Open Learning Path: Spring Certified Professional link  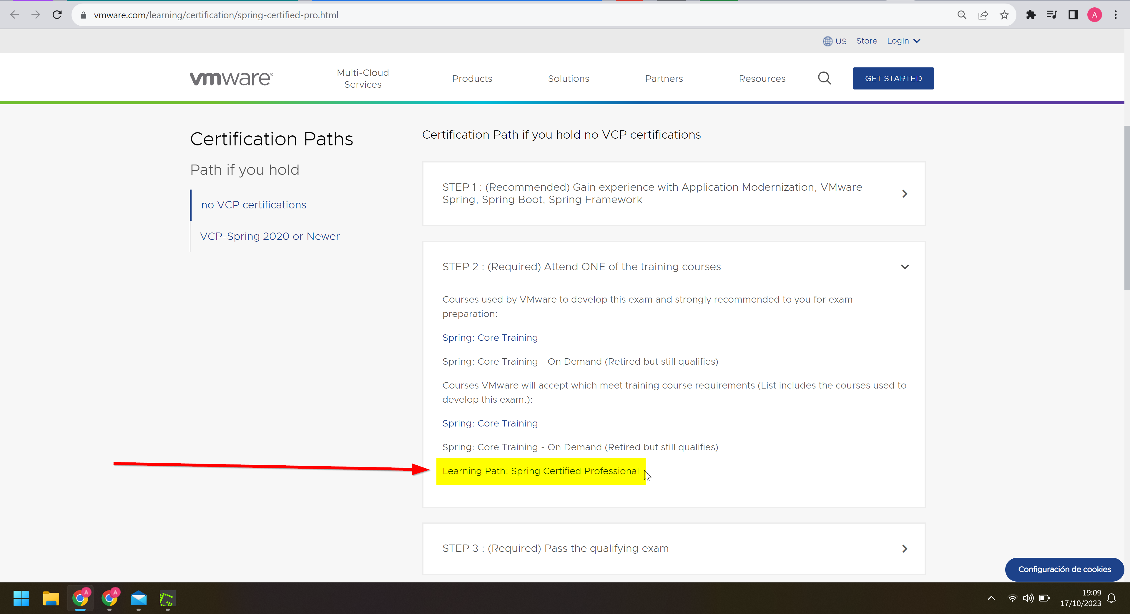[x=541, y=471]
